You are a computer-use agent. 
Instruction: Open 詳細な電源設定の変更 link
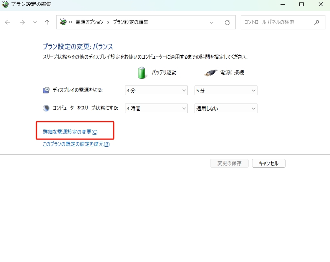[70, 132]
